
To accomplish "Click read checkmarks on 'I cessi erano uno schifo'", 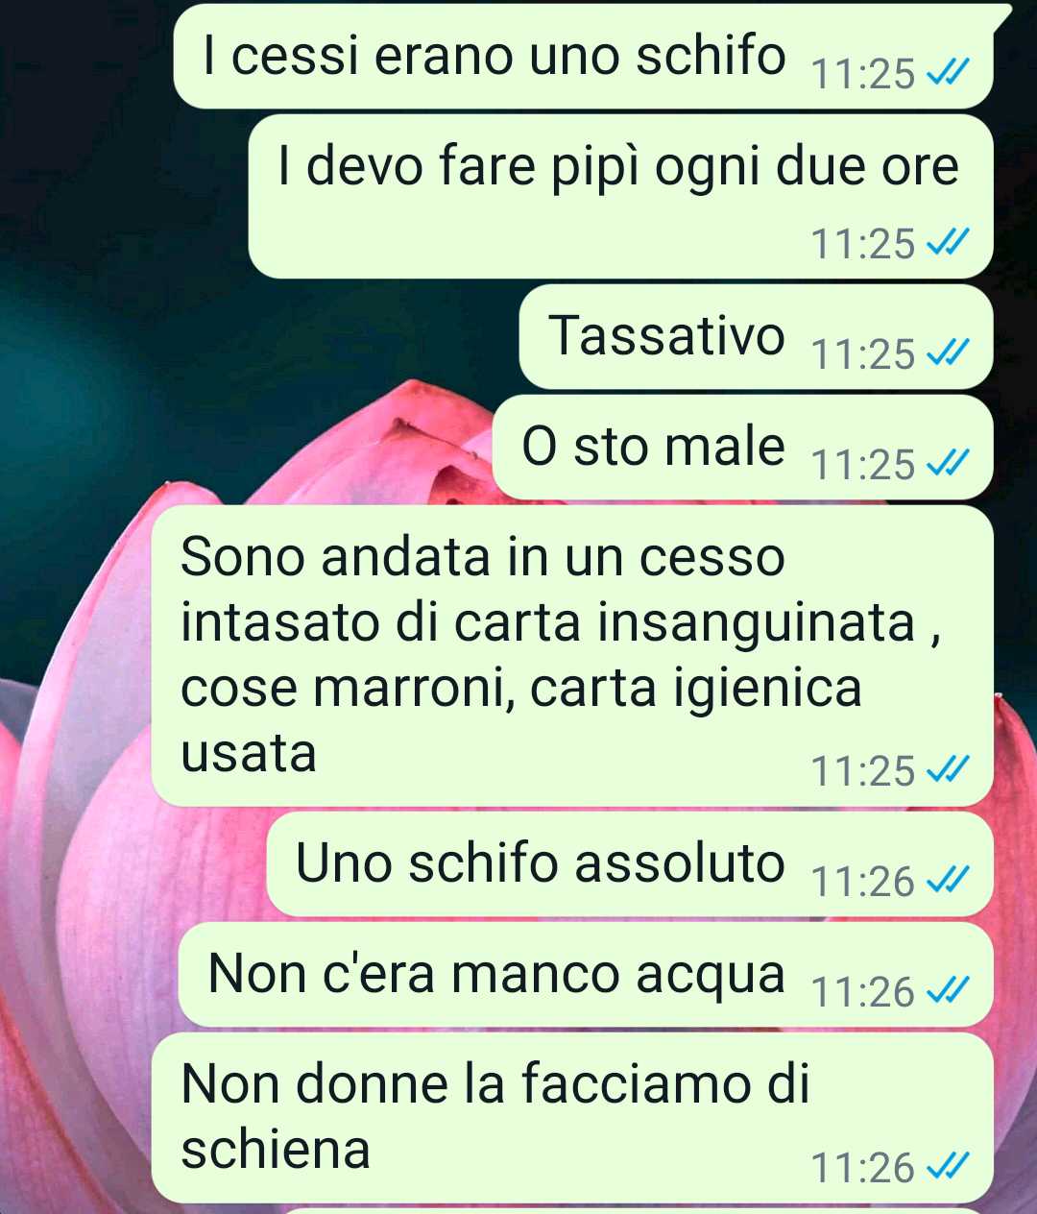I will coord(947,72).
